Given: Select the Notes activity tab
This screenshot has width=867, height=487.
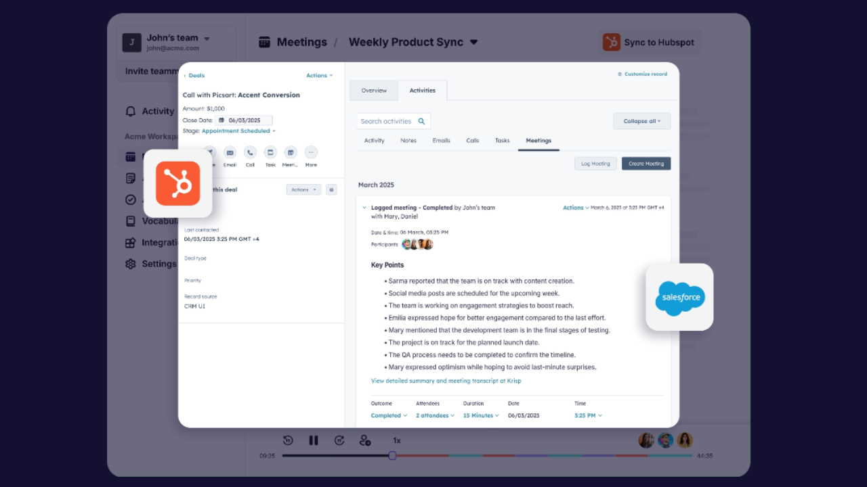Looking at the screenshot, I should tap(408, 141).
